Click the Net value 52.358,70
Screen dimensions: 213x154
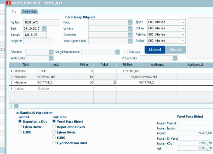[x=194, y=148]
